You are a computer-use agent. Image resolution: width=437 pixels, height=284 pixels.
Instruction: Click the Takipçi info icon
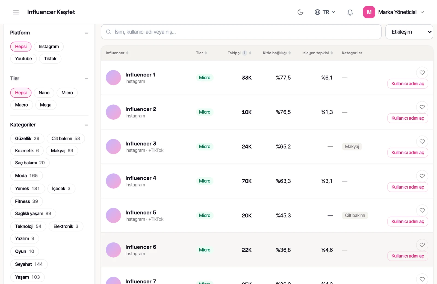(245, 53)
